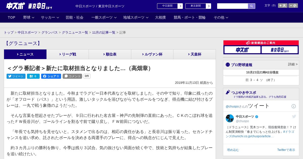
Task: Focus the site search field
Action: point(233,6)
